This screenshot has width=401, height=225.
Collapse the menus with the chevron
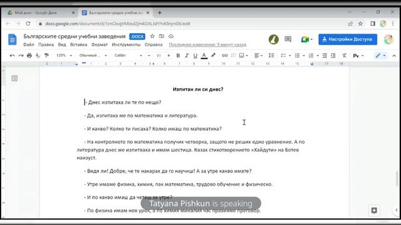(394, 56)
